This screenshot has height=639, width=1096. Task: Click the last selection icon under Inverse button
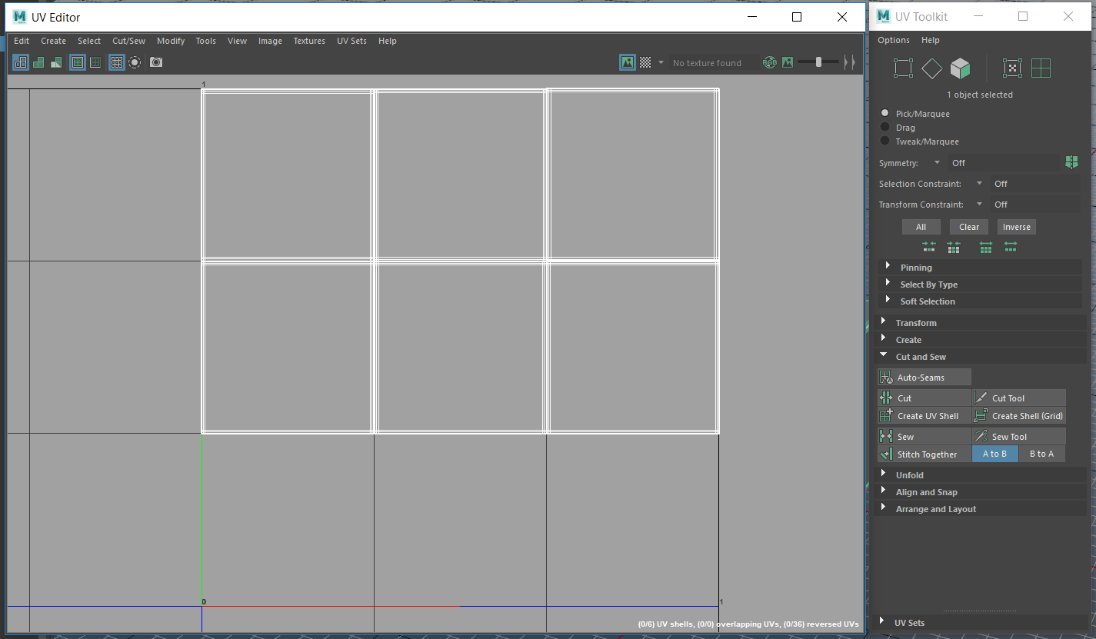point(1011,247)
